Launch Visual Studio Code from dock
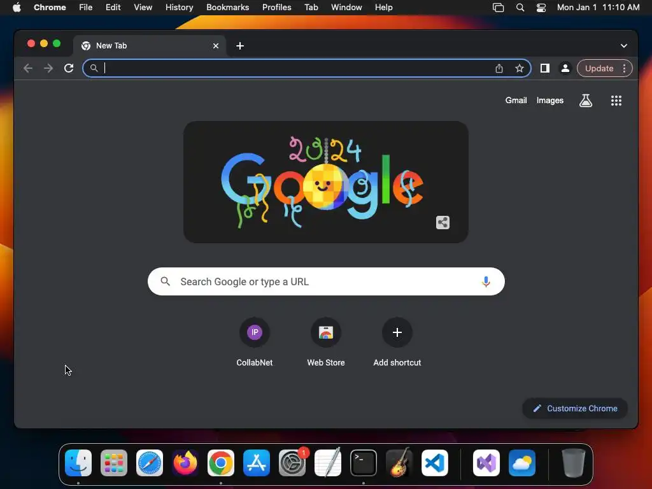The height and width of the screenshot is (489, 652). pyautogui.click(x=435, y=463)
